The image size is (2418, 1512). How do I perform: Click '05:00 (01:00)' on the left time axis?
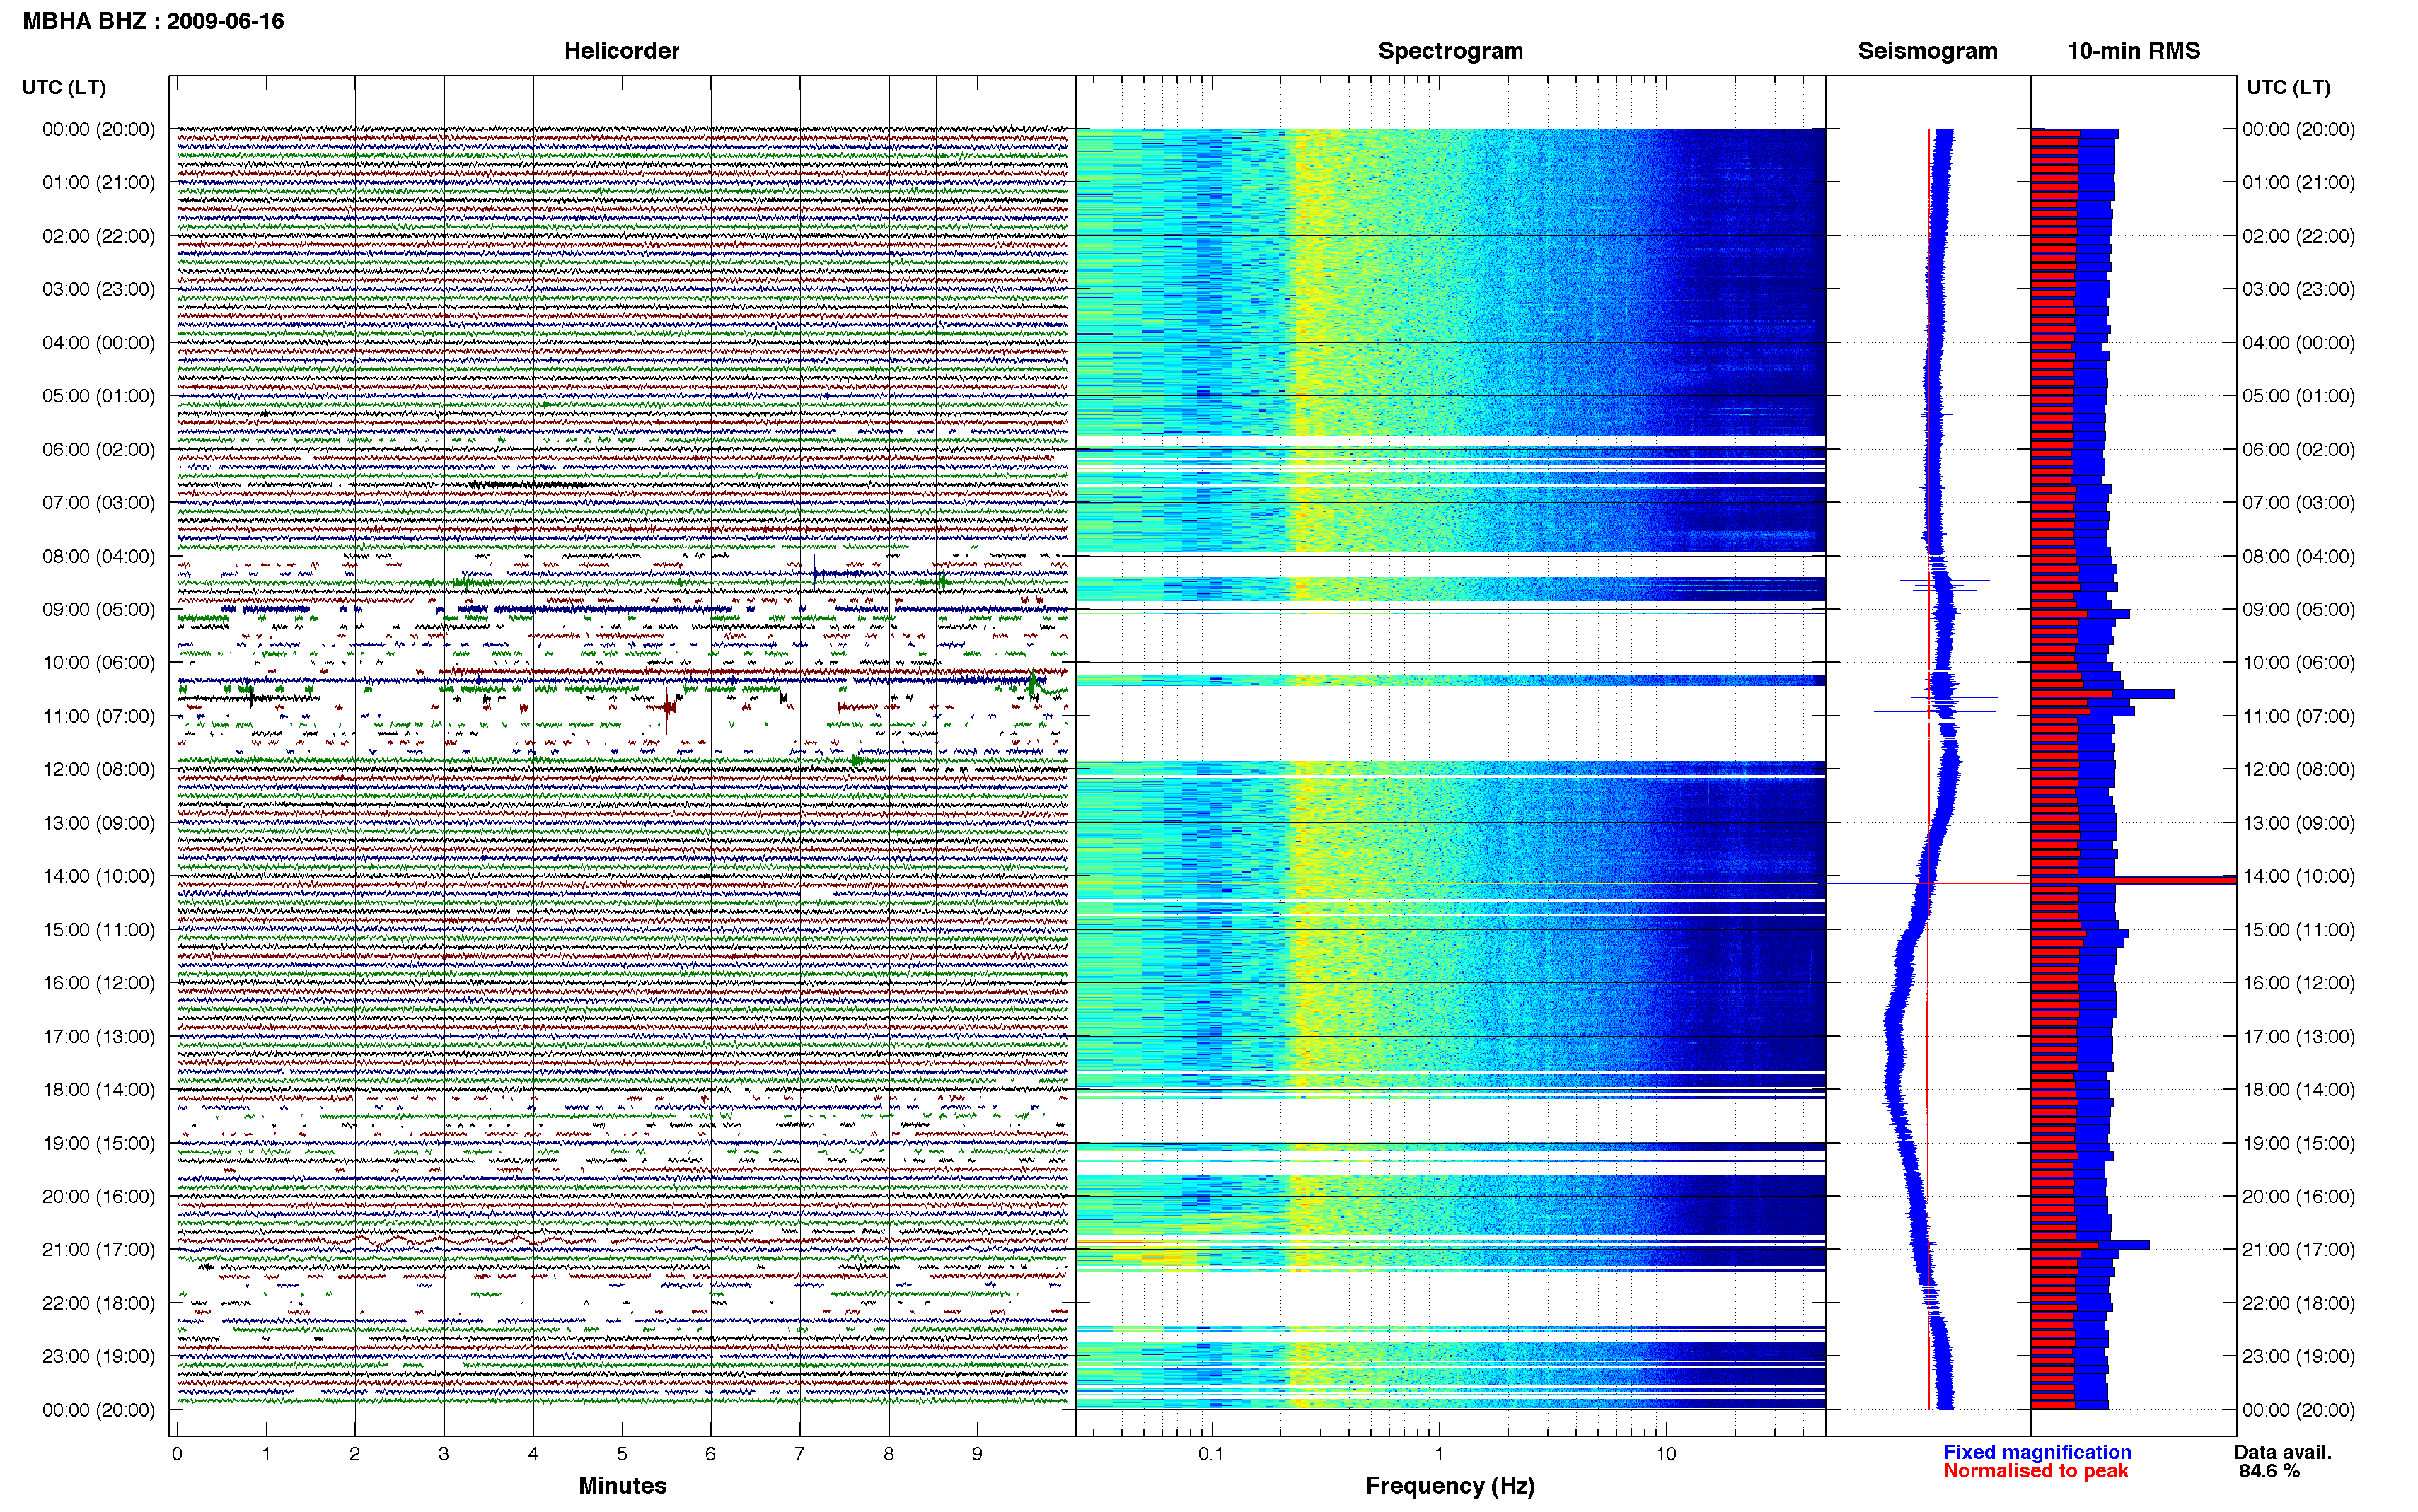coord(98,396)
